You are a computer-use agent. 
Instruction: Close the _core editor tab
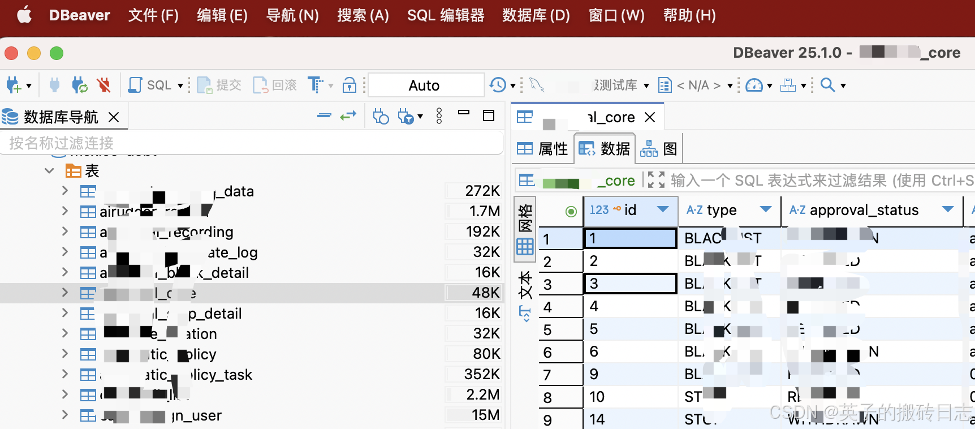click(650, 117)
